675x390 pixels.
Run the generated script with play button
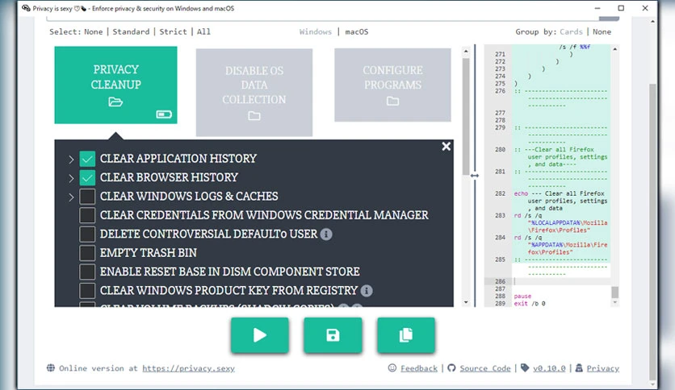(259, 335)
